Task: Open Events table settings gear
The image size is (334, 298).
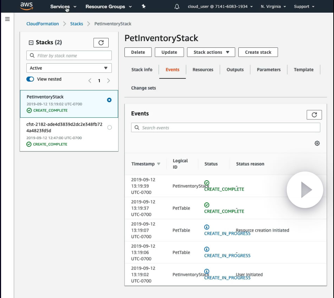Action: point(317,143)
